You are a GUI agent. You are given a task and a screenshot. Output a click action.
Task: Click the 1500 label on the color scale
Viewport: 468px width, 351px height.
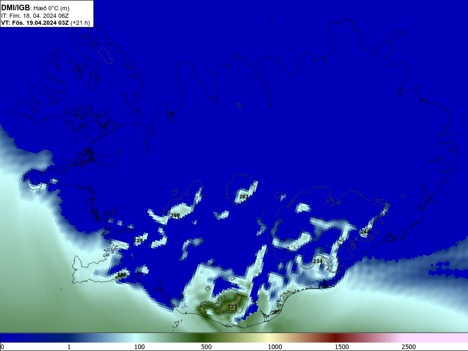coord(342,347)
